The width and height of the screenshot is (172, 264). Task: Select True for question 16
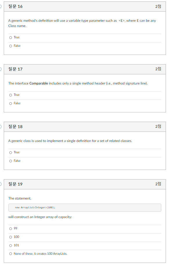(10, 37)
